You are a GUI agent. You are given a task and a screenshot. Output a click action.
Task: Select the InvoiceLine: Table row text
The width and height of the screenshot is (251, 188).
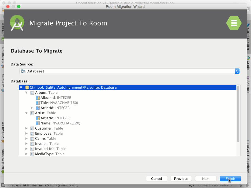pyautogui.click(x=50, y=149)
